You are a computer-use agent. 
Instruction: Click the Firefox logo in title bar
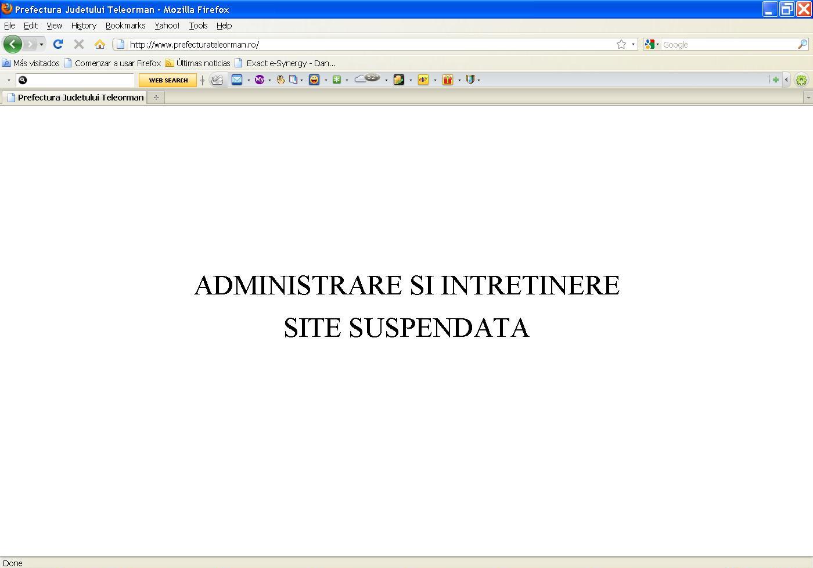pos(7,9)
